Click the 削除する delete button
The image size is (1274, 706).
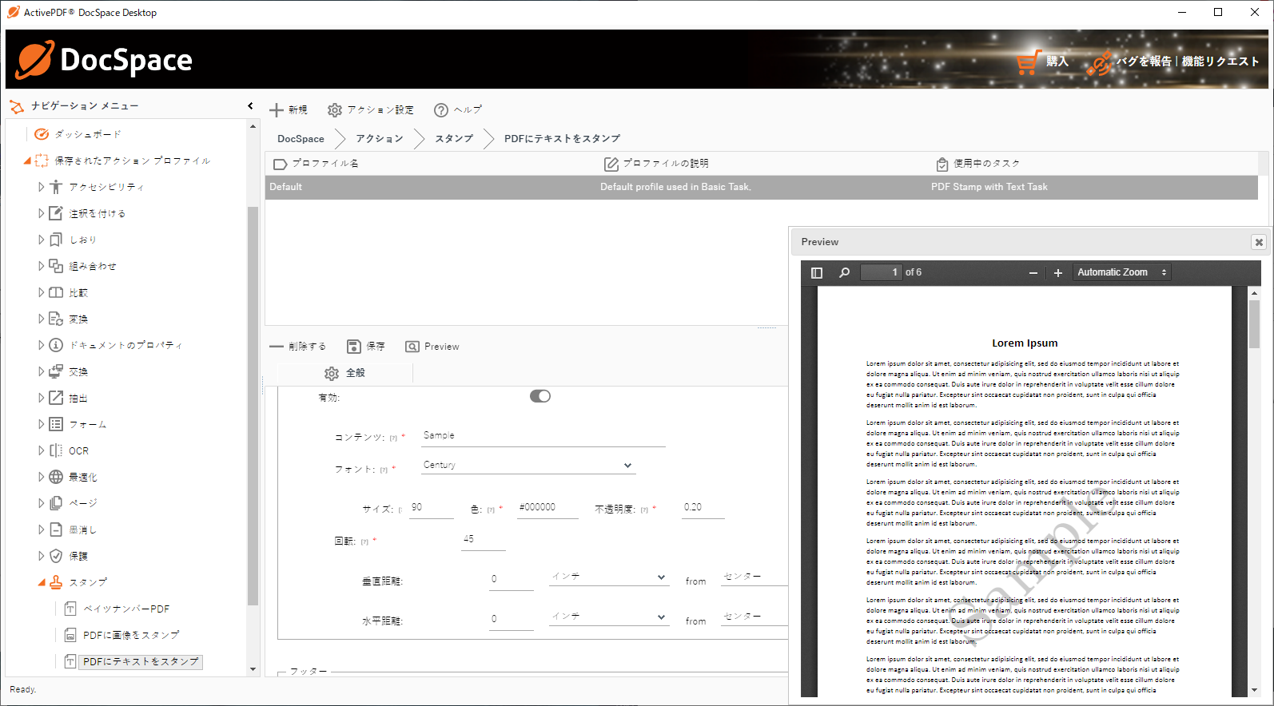point(298,347)
